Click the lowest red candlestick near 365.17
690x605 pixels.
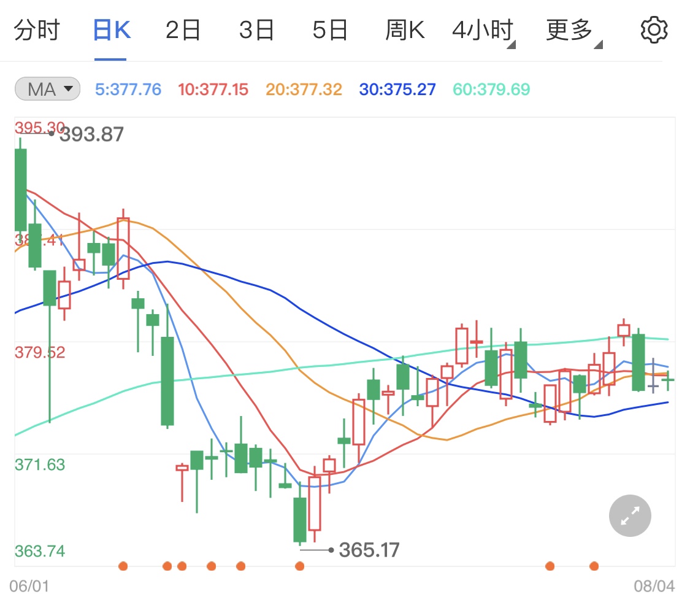click(315, 503)
